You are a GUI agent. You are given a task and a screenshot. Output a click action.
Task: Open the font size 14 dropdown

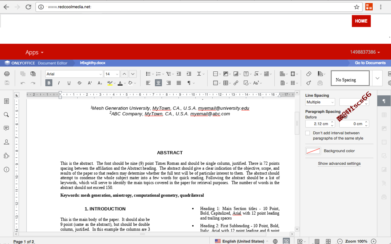117,74
